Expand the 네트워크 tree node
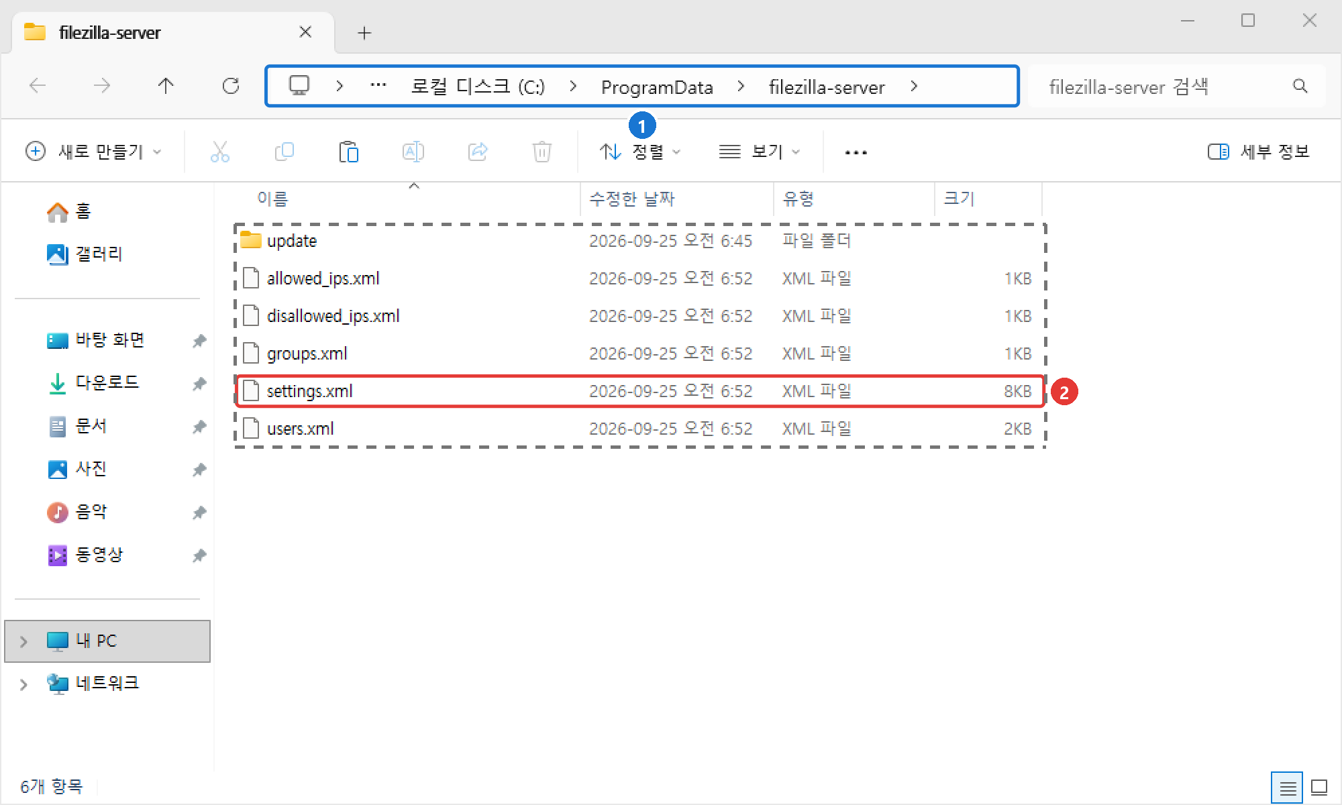The image size is (1342, 805). 23,684
